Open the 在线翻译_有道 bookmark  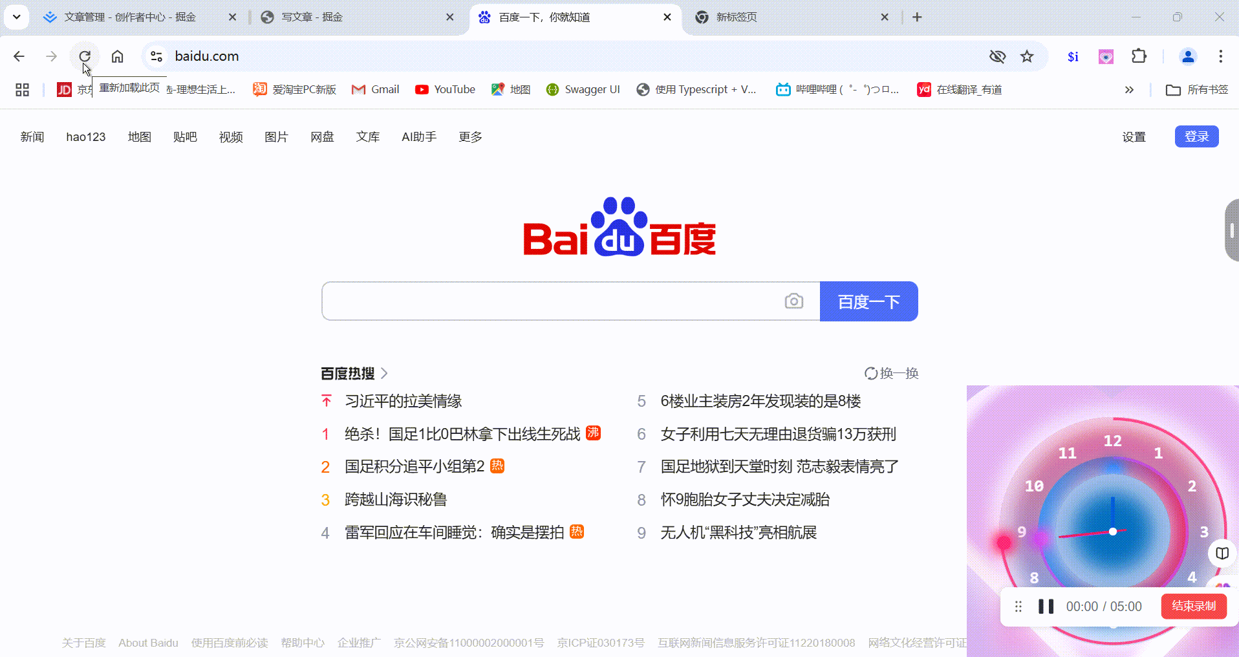(x=960, y=90)
